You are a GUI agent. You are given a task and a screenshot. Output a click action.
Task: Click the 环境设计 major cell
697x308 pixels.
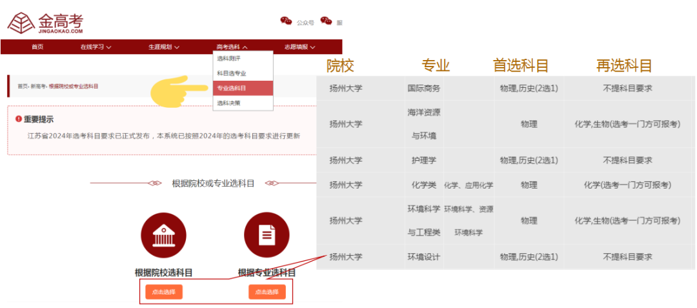[423, 257]
